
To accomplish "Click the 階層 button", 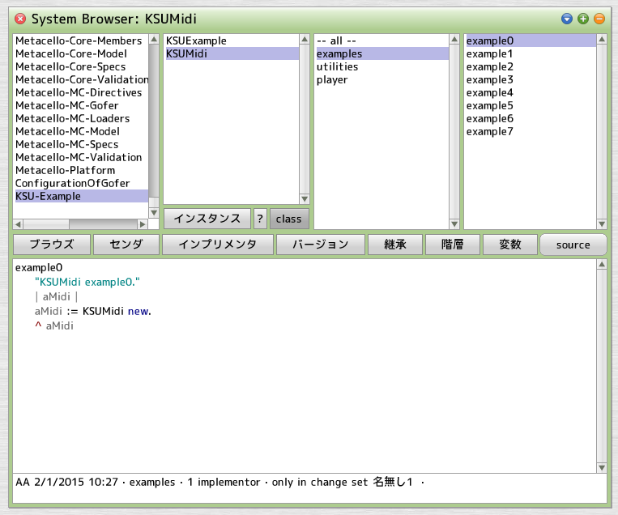I will tap(453, 245).
